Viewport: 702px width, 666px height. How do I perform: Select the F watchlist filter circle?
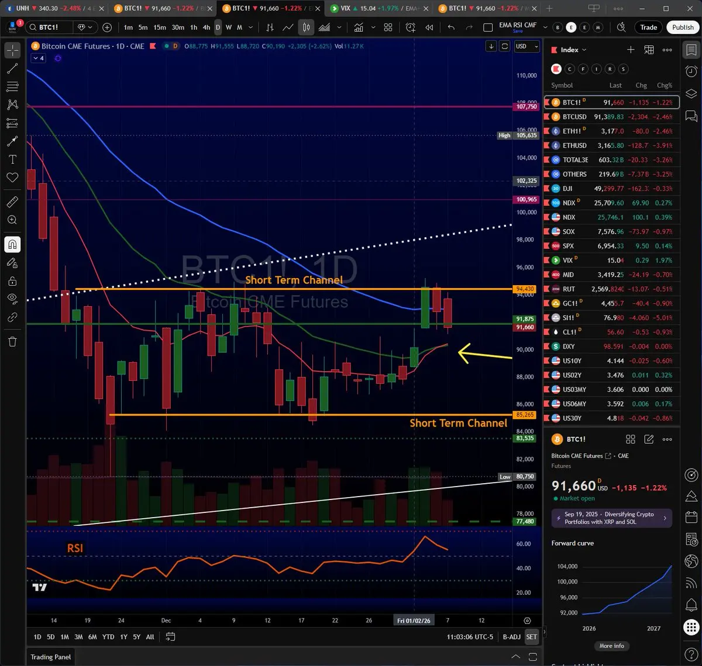583,69
